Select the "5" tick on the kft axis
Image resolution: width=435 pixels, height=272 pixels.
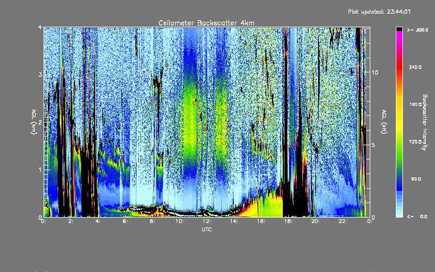[373, 145]
